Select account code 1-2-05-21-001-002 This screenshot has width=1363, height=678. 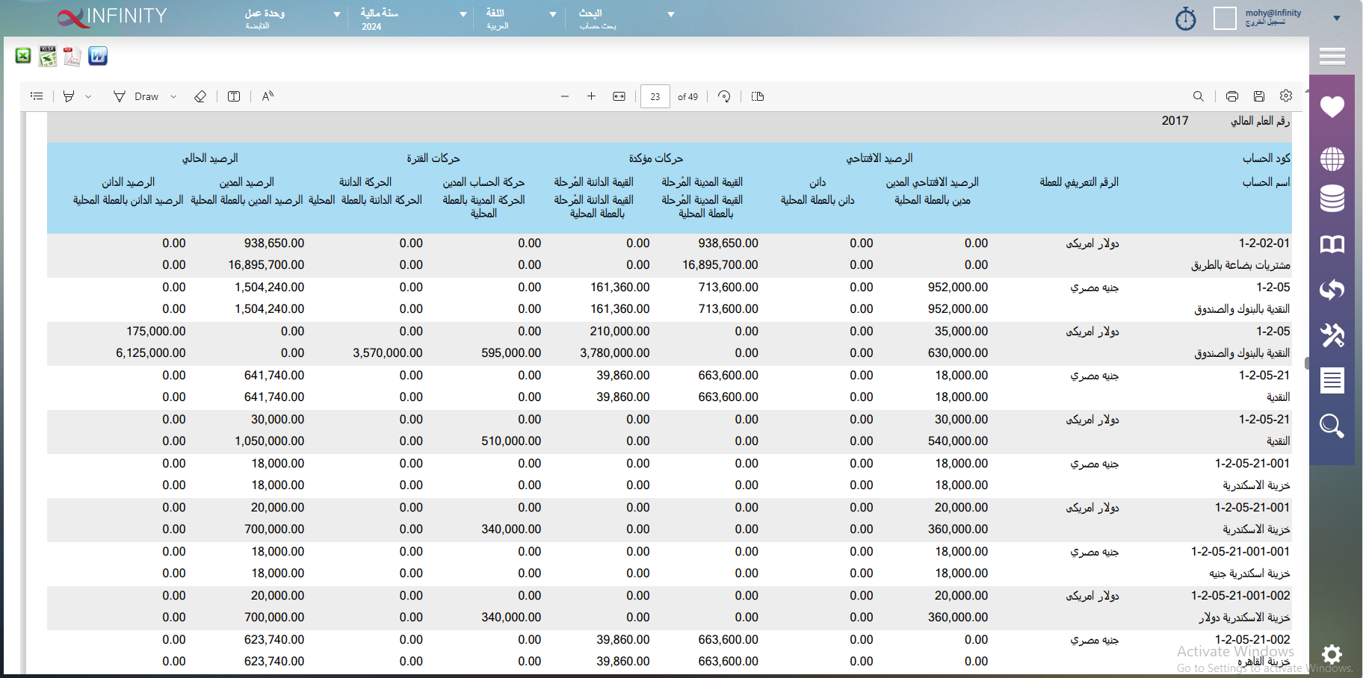click(1240, 595)
